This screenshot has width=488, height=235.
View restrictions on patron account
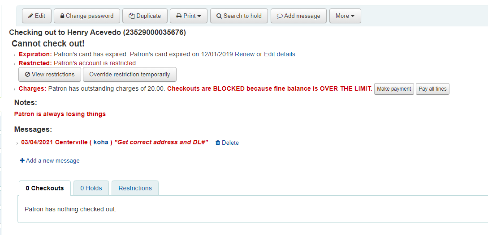click(50, 74)
